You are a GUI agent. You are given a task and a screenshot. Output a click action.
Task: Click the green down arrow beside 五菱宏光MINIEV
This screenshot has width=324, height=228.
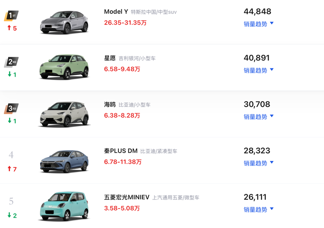tap(10, 215)
